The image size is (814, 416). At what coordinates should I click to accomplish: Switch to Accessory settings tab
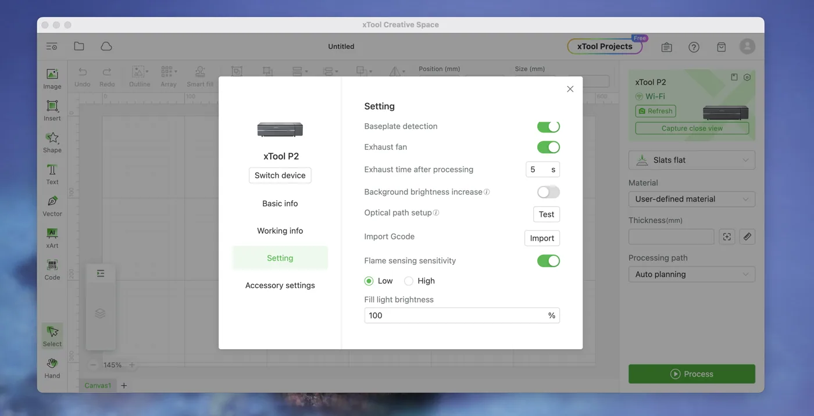280,285
